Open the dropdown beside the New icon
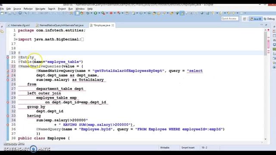This screenshot has height=155, width=276. (x=6, y=13)
